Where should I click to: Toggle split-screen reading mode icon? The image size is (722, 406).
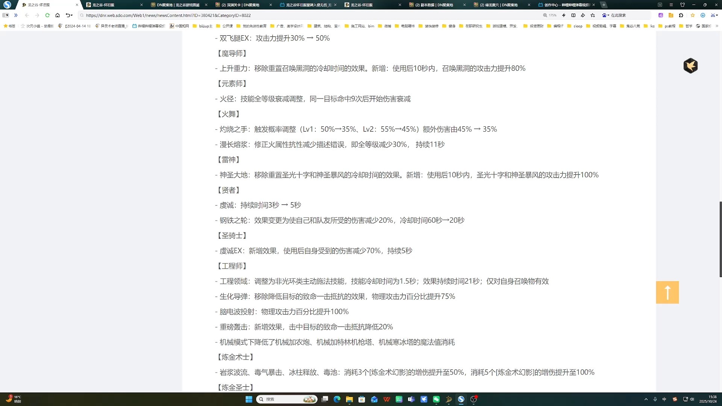(573, 15)
